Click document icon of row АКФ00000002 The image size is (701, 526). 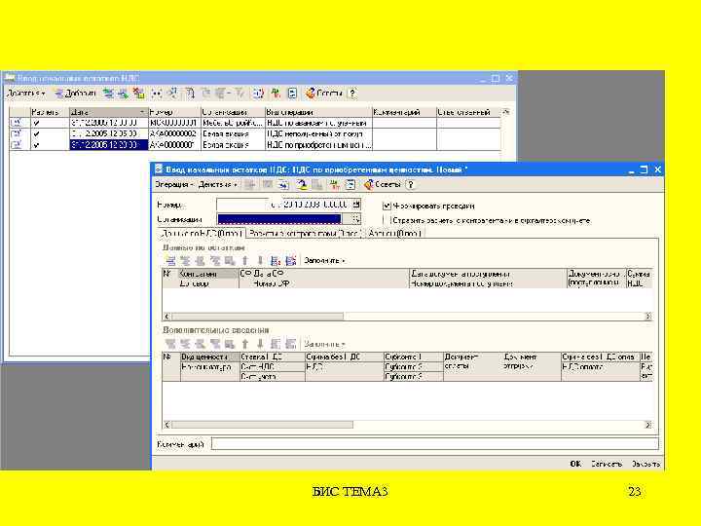click(x=17, y=133)
